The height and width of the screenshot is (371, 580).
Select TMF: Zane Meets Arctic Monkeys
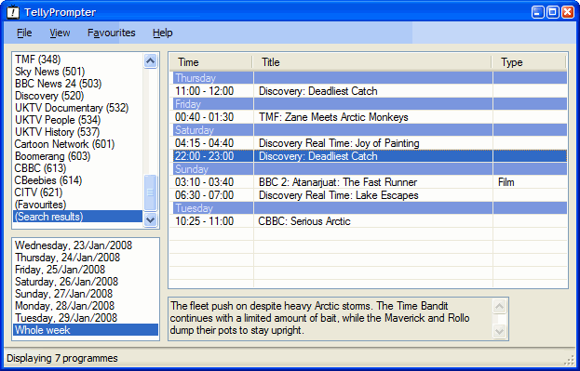coord(370,117)
